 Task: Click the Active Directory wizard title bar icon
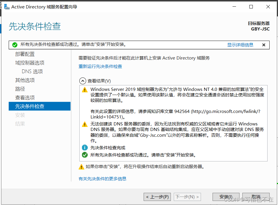point(7,7)
